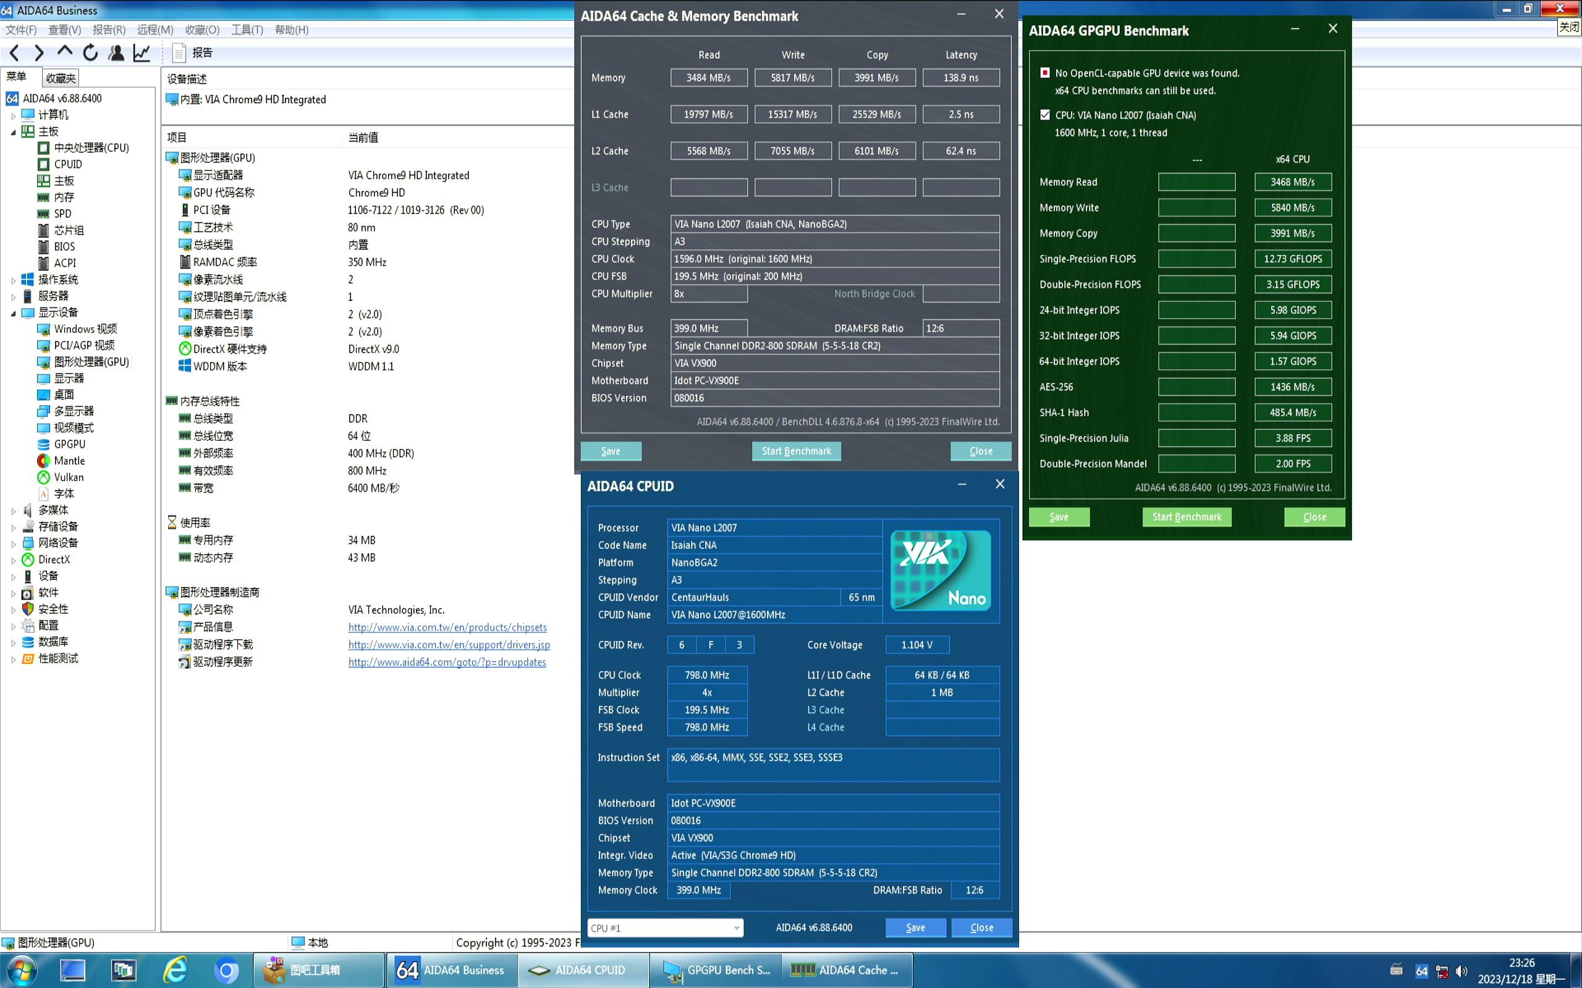The image size is (1582, 988).
Task: Toggle the No OpenCL-capable GPU checkbox
Action: 1044,73
